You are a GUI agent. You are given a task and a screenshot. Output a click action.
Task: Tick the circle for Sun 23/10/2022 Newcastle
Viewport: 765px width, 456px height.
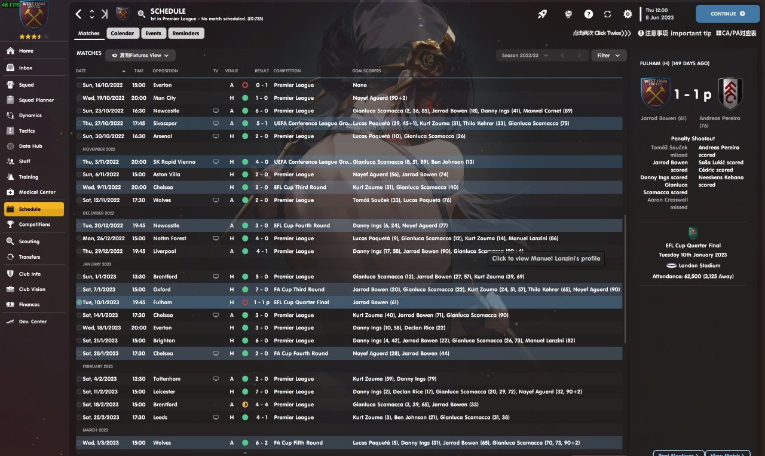point(79,111)
